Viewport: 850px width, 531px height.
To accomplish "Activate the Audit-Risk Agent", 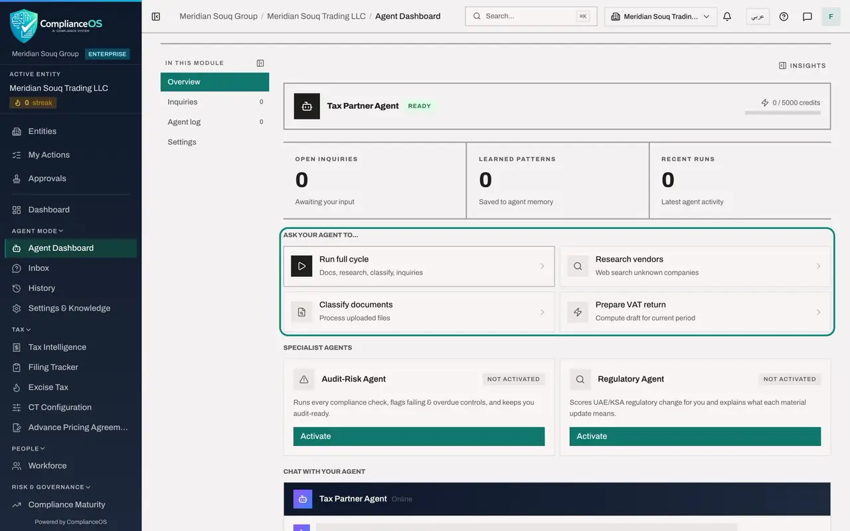I will click(419, 436).
